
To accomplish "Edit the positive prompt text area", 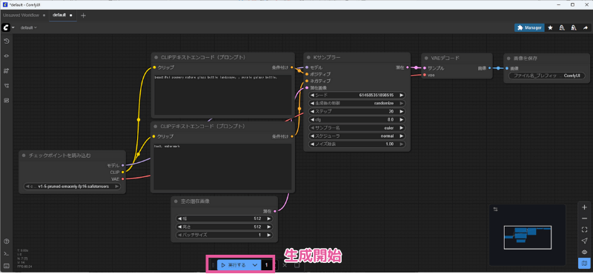I will (222, 95).
